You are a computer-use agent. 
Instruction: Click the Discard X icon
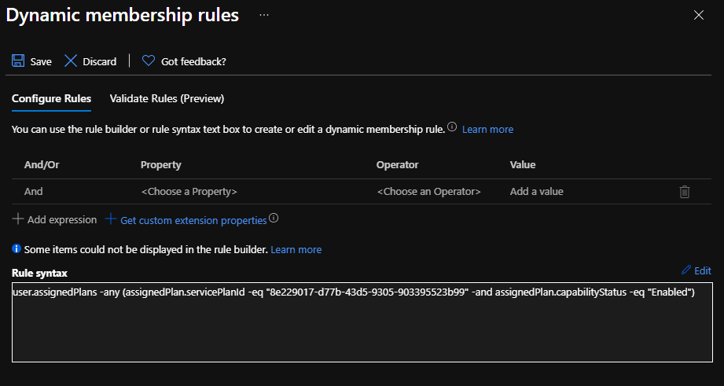71,61
